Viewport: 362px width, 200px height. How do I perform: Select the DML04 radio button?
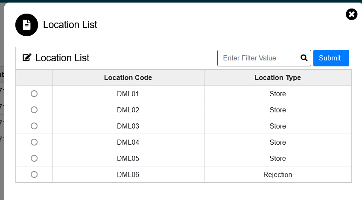tap(34, 142)
